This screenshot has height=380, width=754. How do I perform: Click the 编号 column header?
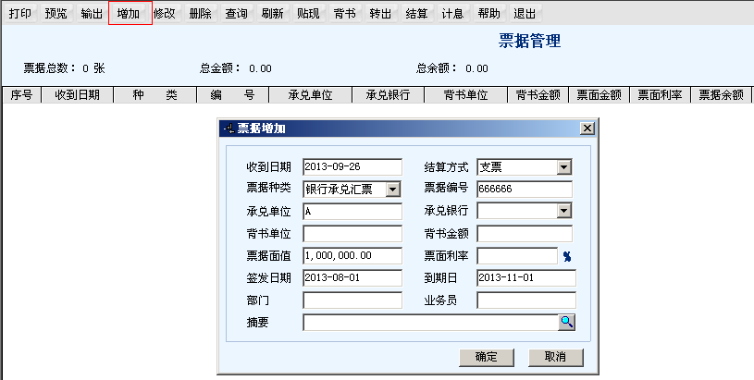click(233, 95)
